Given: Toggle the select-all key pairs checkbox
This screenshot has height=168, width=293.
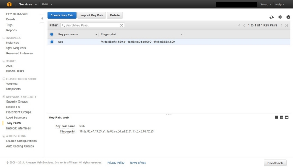Looking at the screenshot, I should [52, 34].
